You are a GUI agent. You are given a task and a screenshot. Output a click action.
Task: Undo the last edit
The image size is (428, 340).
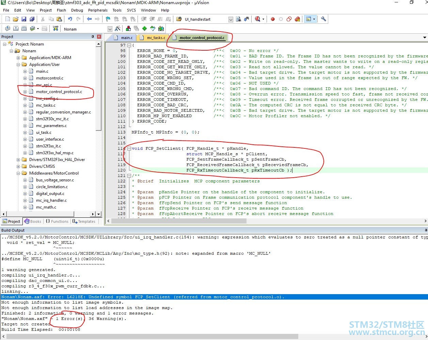pyautogui.click(x=70, y=19)
